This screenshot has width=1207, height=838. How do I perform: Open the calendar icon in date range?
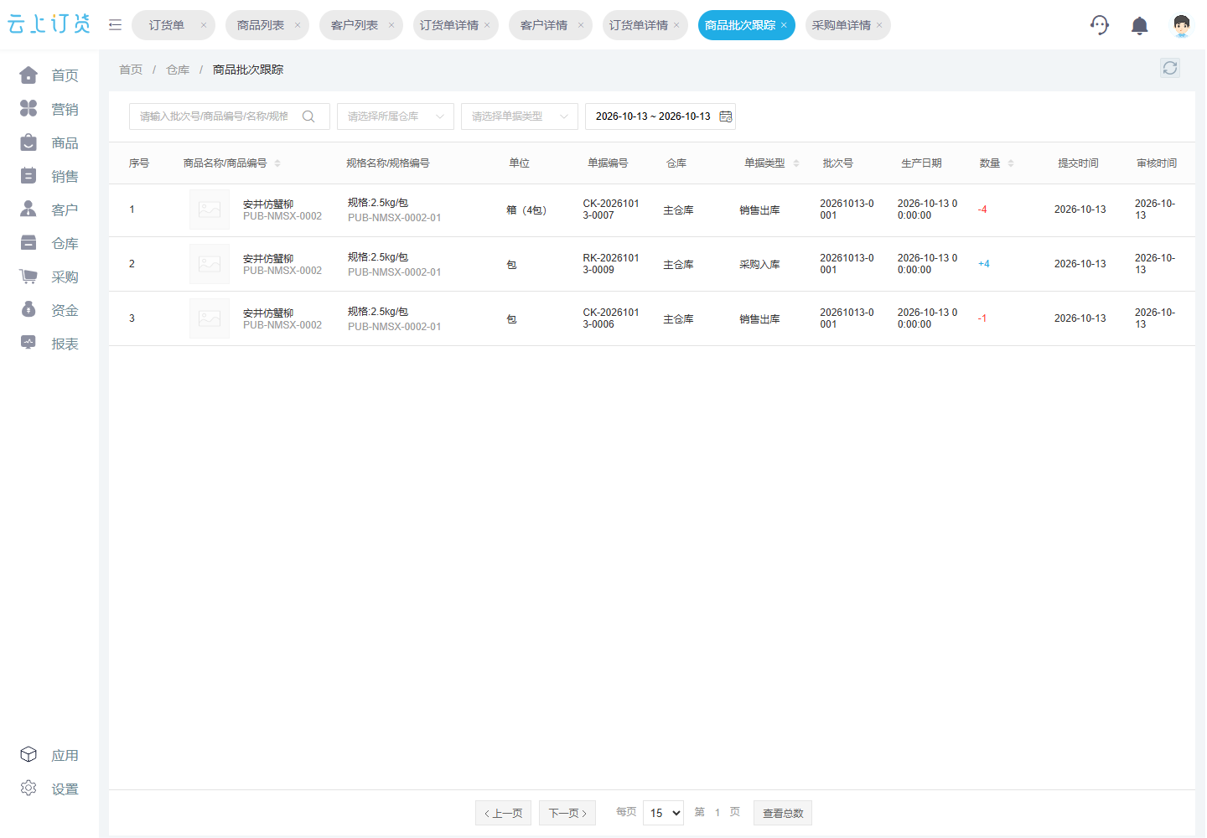point(726,116)
